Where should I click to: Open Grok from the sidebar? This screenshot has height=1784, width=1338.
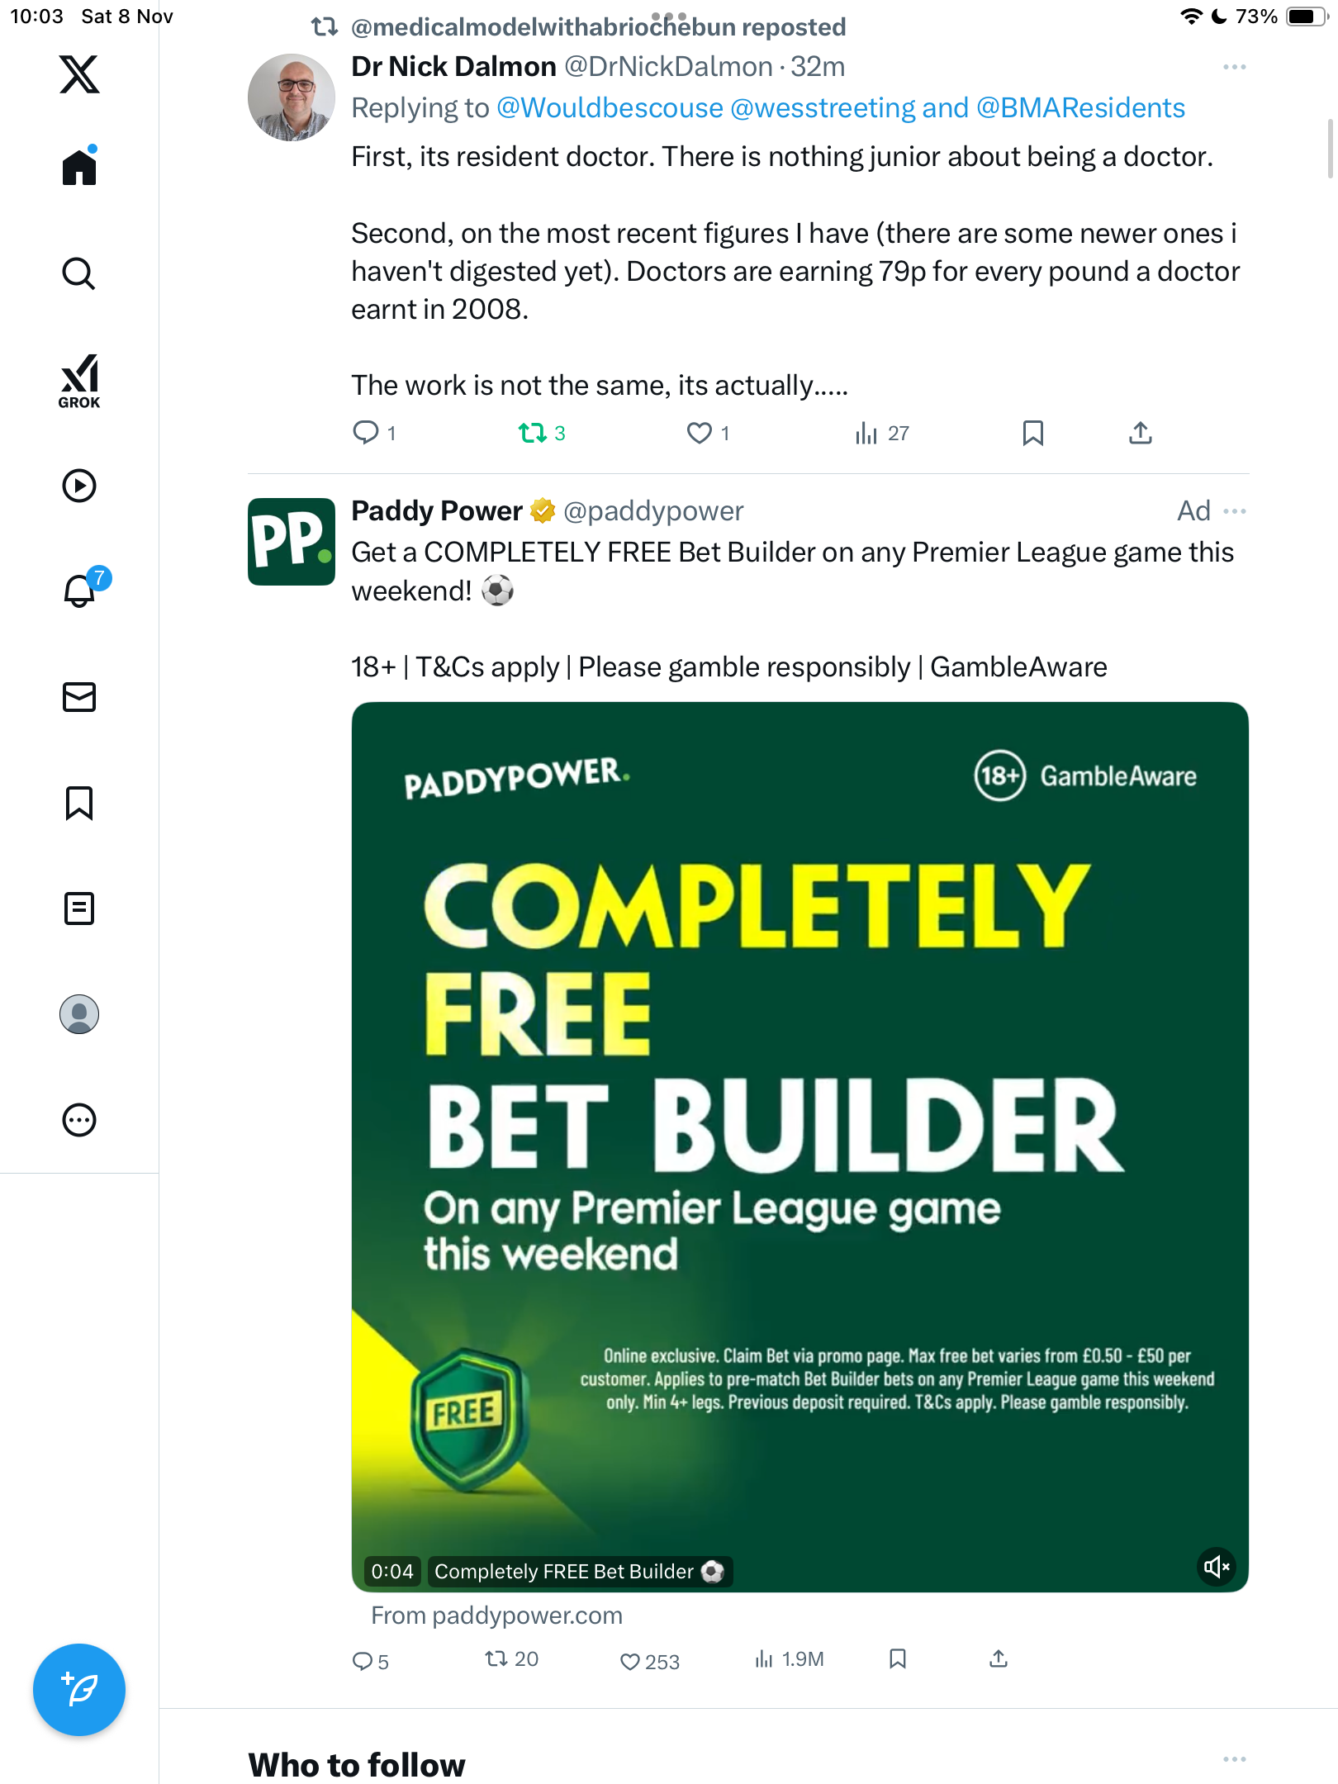[79, 381]
